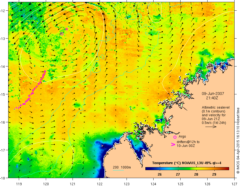Viewport: 240px width, 186px height.
Task: Click the '200 1000m' depth contour label
Action: point(122,167)
